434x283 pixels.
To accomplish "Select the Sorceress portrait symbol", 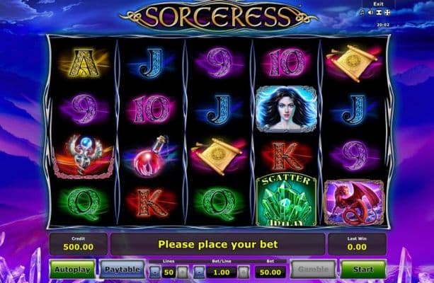I will (x=286, y=108).
